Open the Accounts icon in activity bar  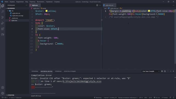(x=2, y=87)
